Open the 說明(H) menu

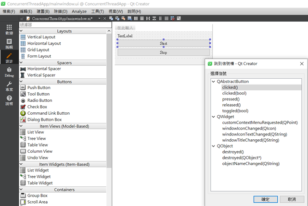coord(134,12)
